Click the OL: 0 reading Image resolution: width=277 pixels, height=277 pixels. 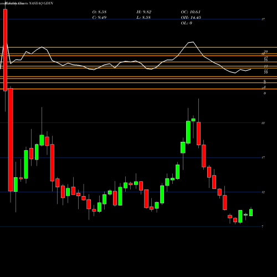187,23
